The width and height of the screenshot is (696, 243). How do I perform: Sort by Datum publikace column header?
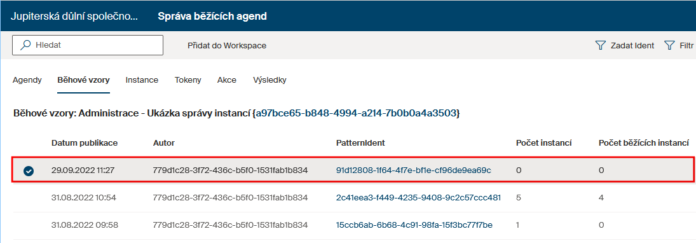click(85, 142)
